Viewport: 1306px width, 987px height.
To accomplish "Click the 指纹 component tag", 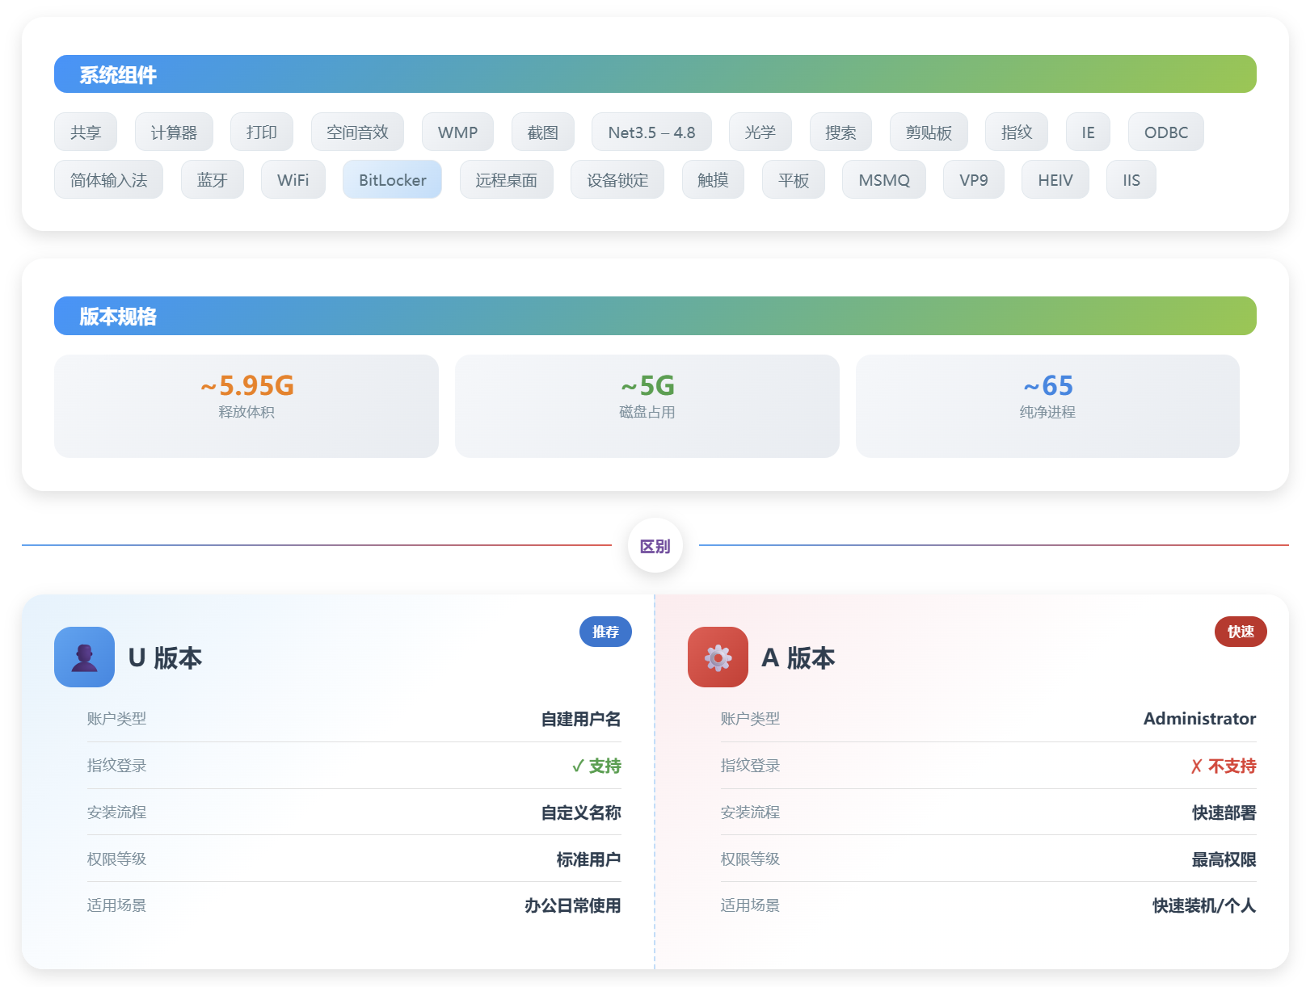I will click(x=1017, y=132).
